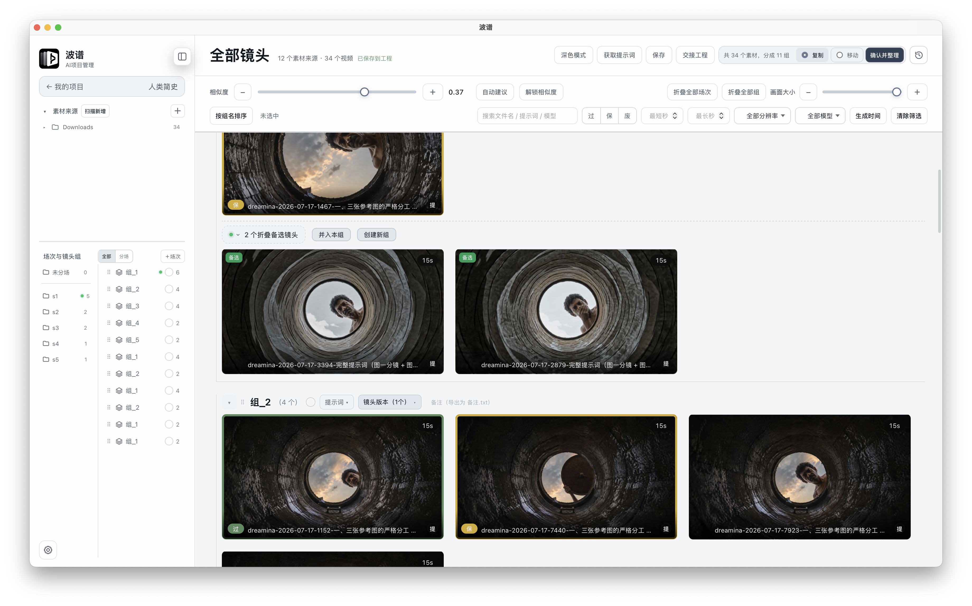Click 提 icon on clip dreamina-2026-07-17-1152
The height and width of the screenshot is (606, 972).
tap(432, 529)
